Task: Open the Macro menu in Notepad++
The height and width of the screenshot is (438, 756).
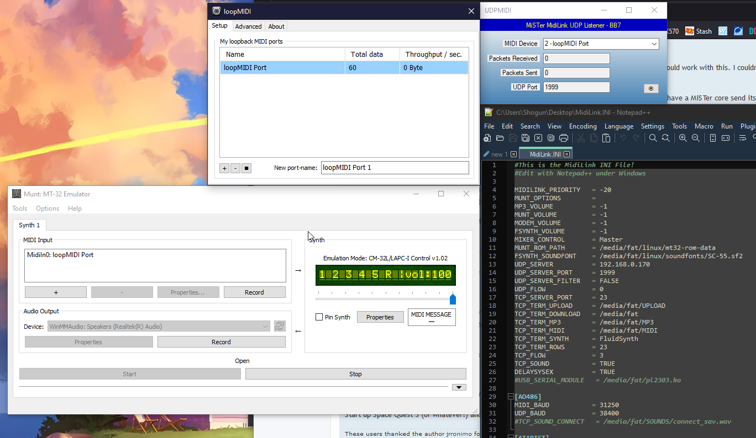Action: click(x=704, y=126)
